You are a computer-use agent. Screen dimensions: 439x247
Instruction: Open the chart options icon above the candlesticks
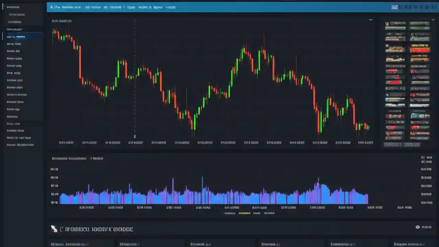[370, 20]
